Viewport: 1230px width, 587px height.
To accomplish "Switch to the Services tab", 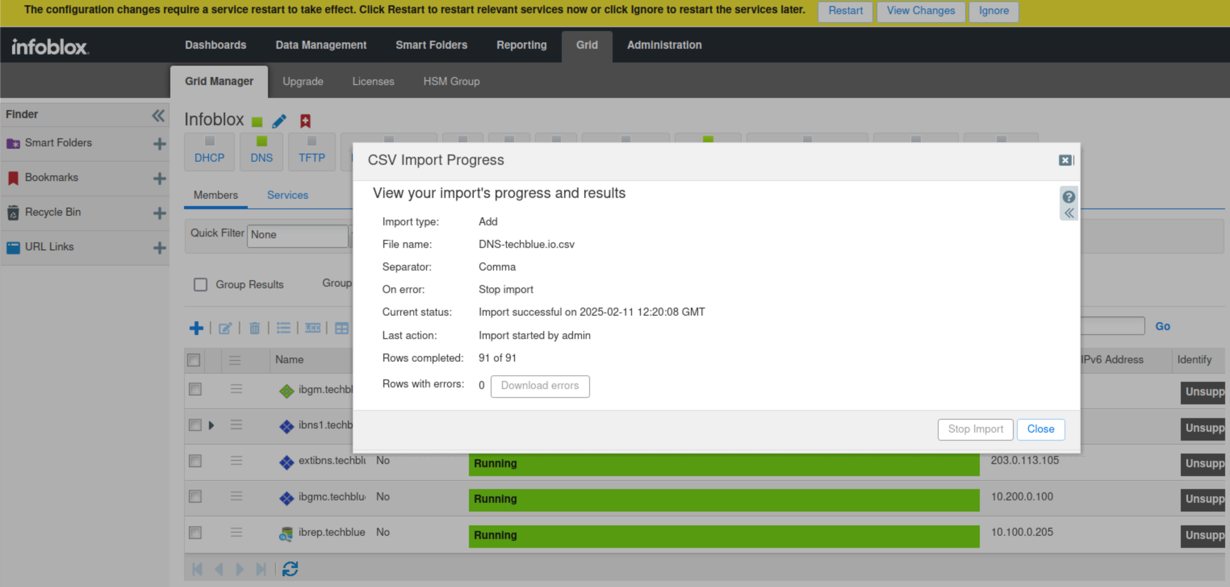I will click(287, 195).
